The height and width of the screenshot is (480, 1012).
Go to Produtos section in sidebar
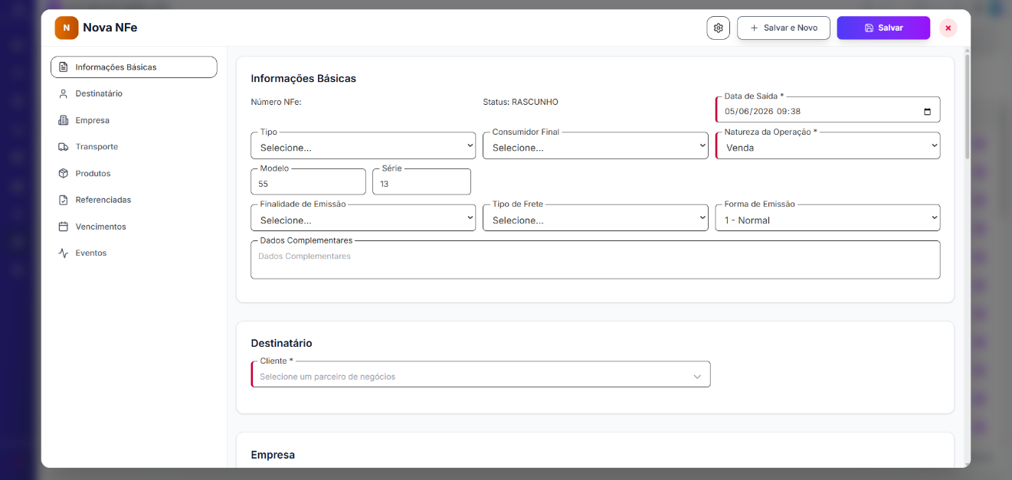(x=134, y=174)
